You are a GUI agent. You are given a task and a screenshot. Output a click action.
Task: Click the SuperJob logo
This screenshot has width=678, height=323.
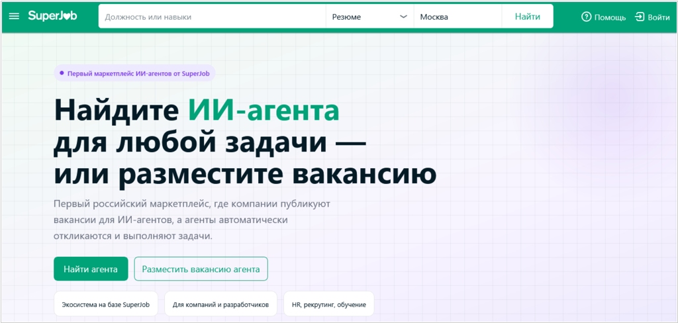click(x=52, y=17)
